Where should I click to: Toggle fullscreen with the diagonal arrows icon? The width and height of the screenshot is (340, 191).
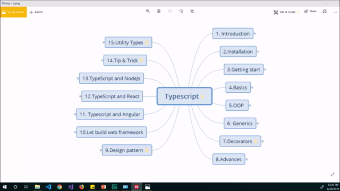pos(333,175)
